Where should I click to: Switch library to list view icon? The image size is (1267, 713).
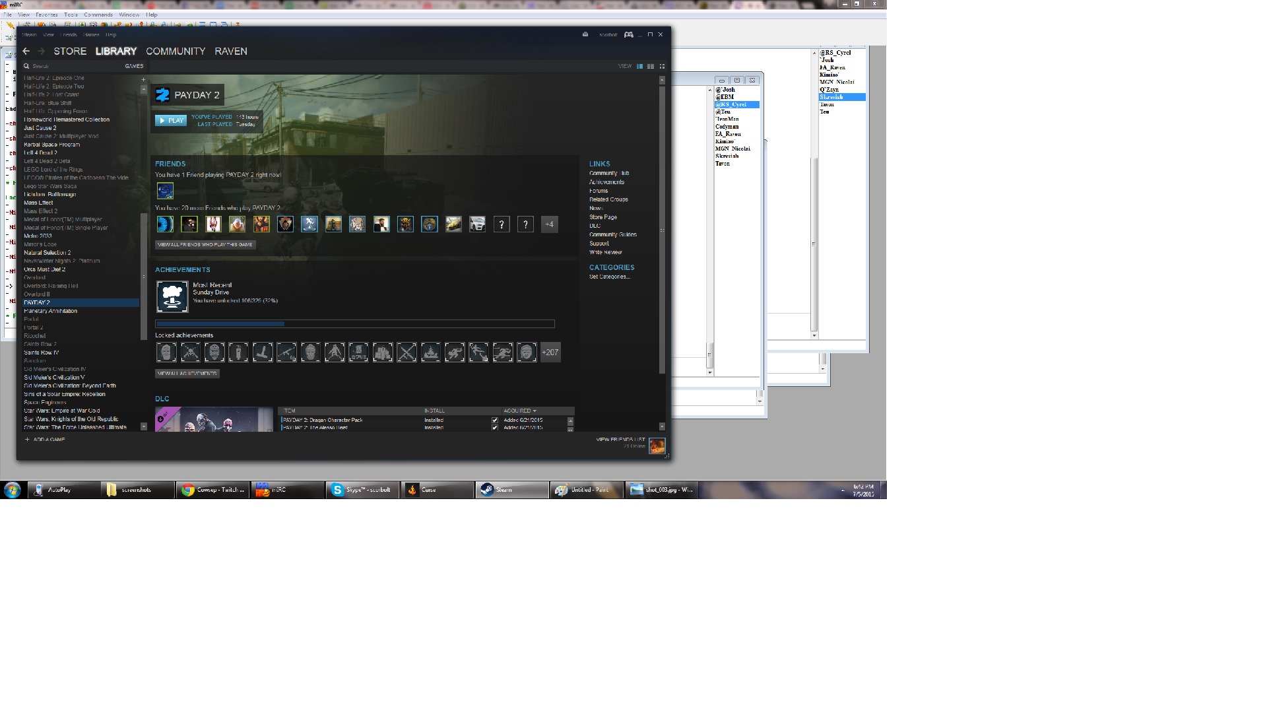click(x=651, y=66)
